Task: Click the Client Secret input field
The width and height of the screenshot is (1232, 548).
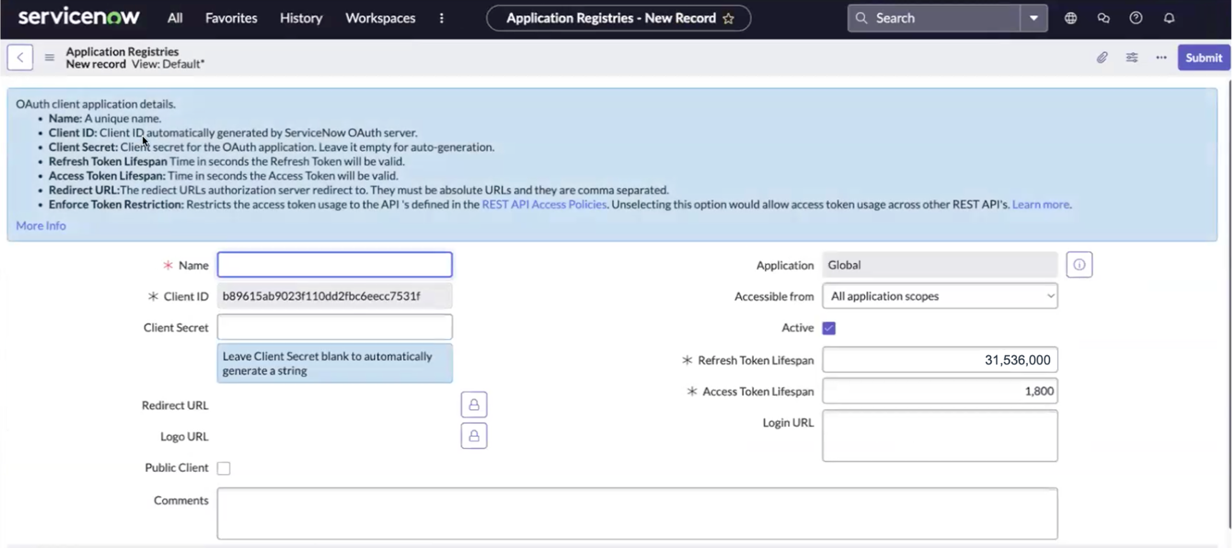Action: [x=334, y=327]
